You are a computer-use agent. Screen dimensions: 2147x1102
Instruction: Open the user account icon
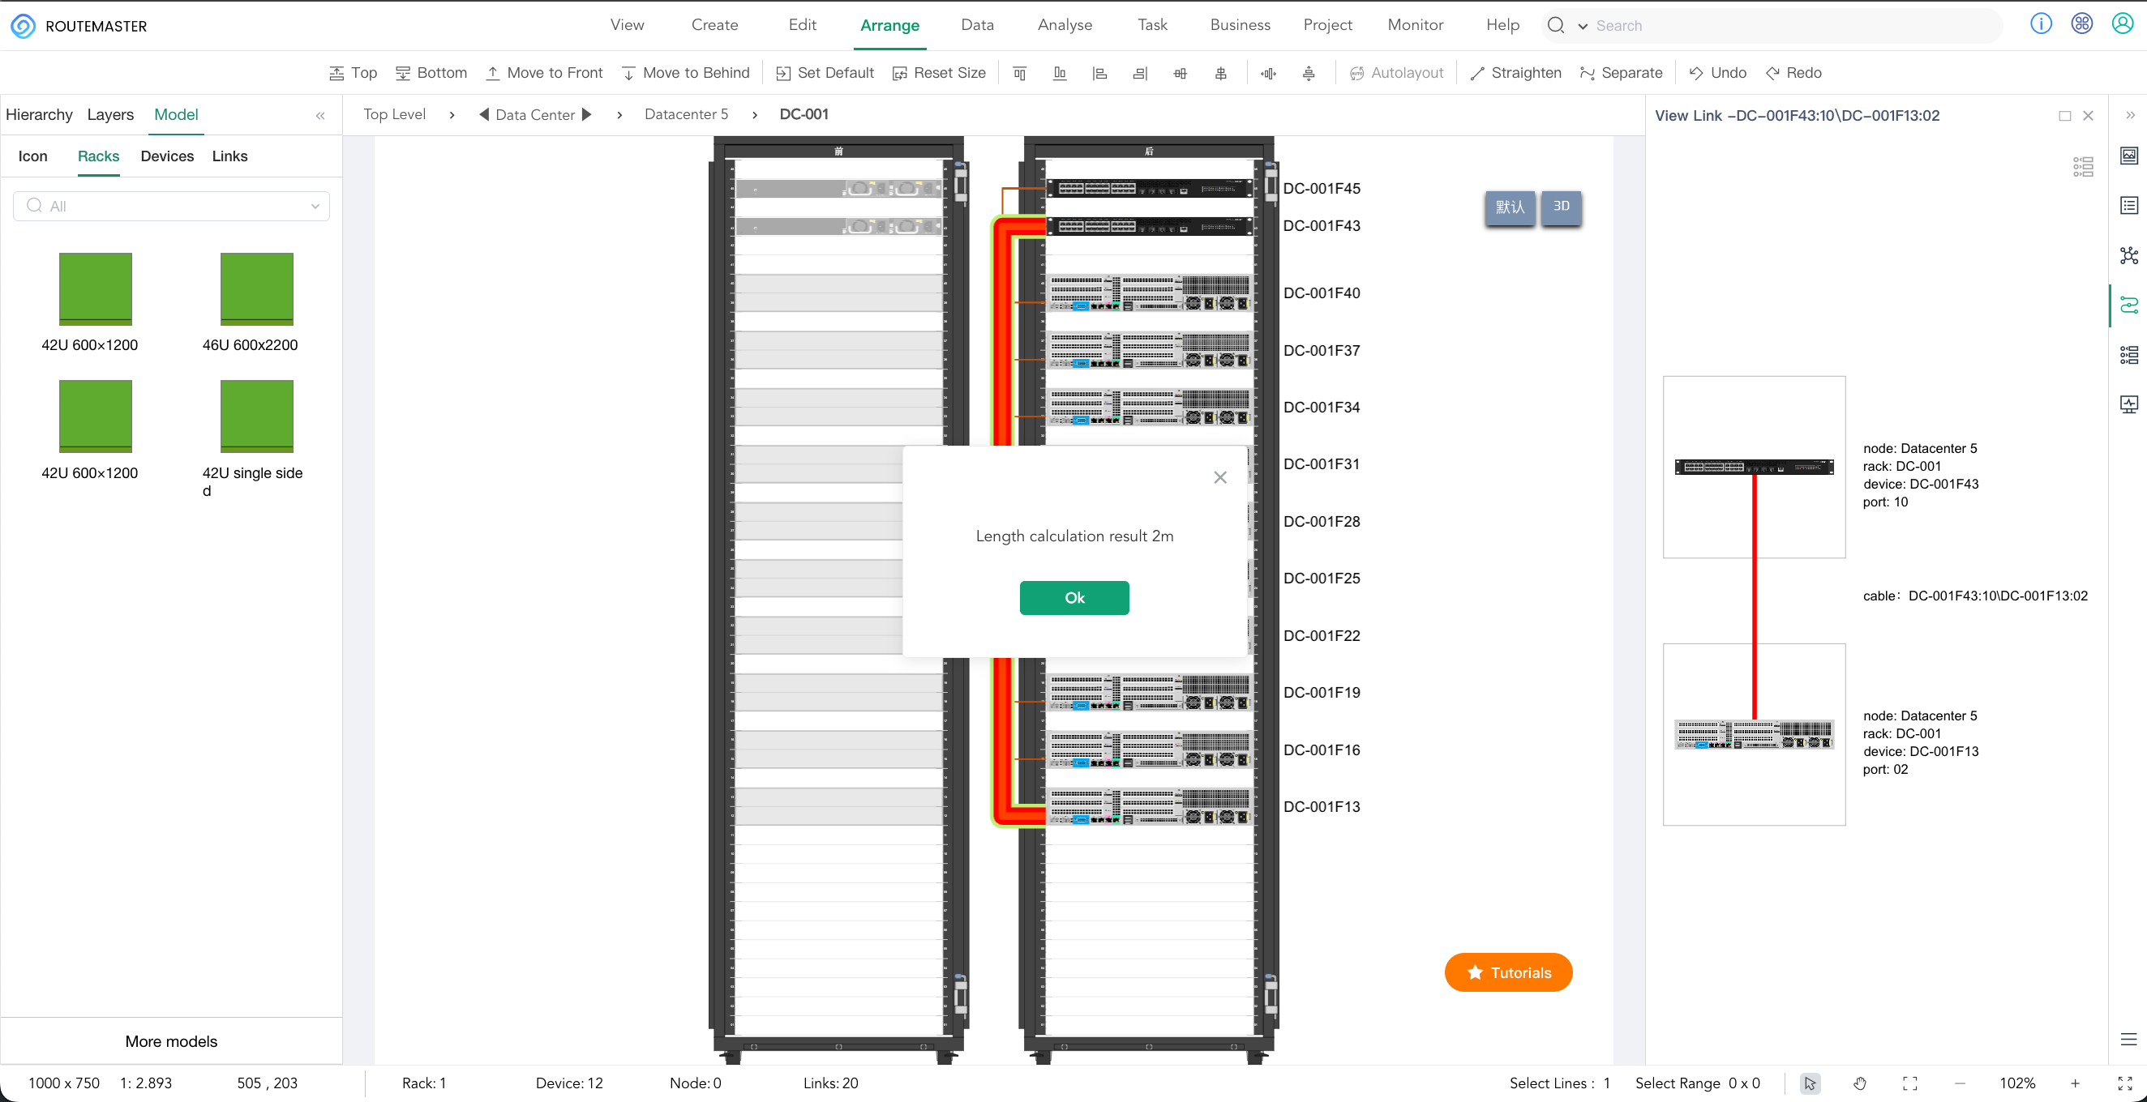2122,23
